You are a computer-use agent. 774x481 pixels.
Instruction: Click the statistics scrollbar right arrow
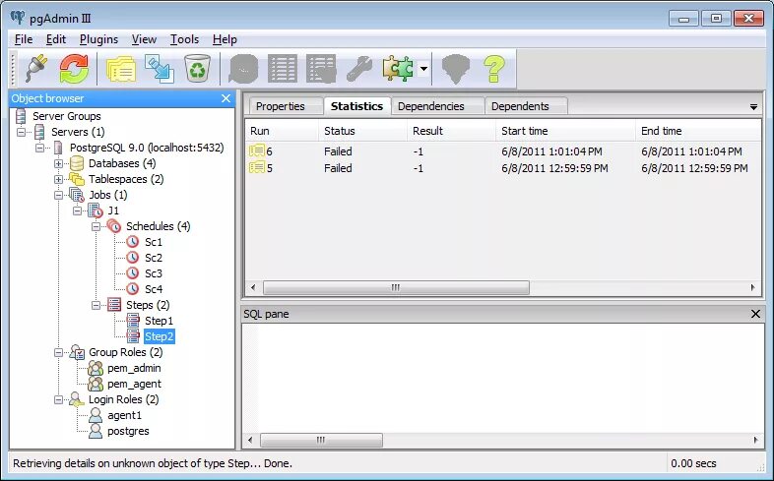pyautogui.click(x=753, y=287)
